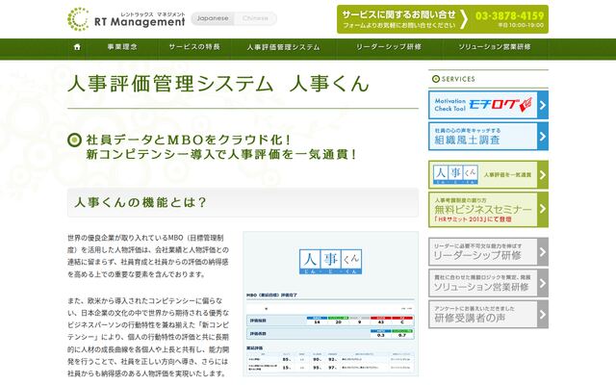This screenshot has height=385, width=616.
Task: Open the 人事くん 人事評価を一気通貫 banner
Action: (x=488, y=174)
